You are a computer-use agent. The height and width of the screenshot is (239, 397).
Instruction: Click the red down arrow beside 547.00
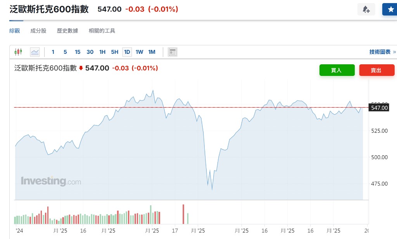(x=81, y=68)
